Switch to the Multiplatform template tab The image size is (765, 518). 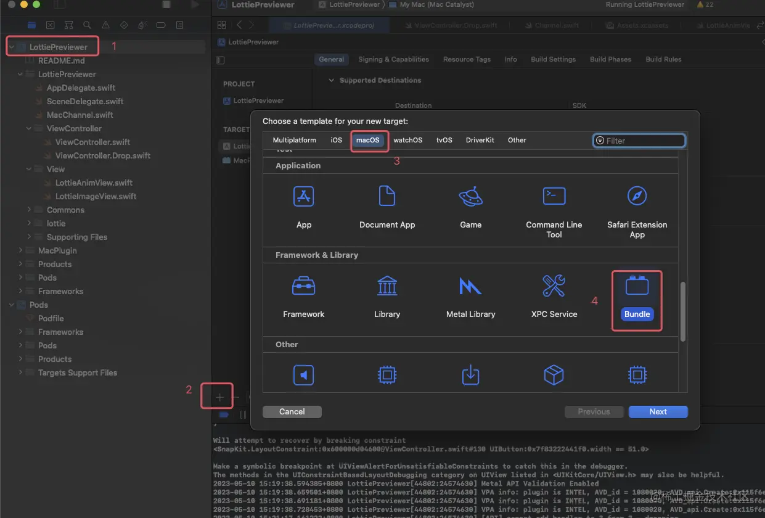coord(294,140)
